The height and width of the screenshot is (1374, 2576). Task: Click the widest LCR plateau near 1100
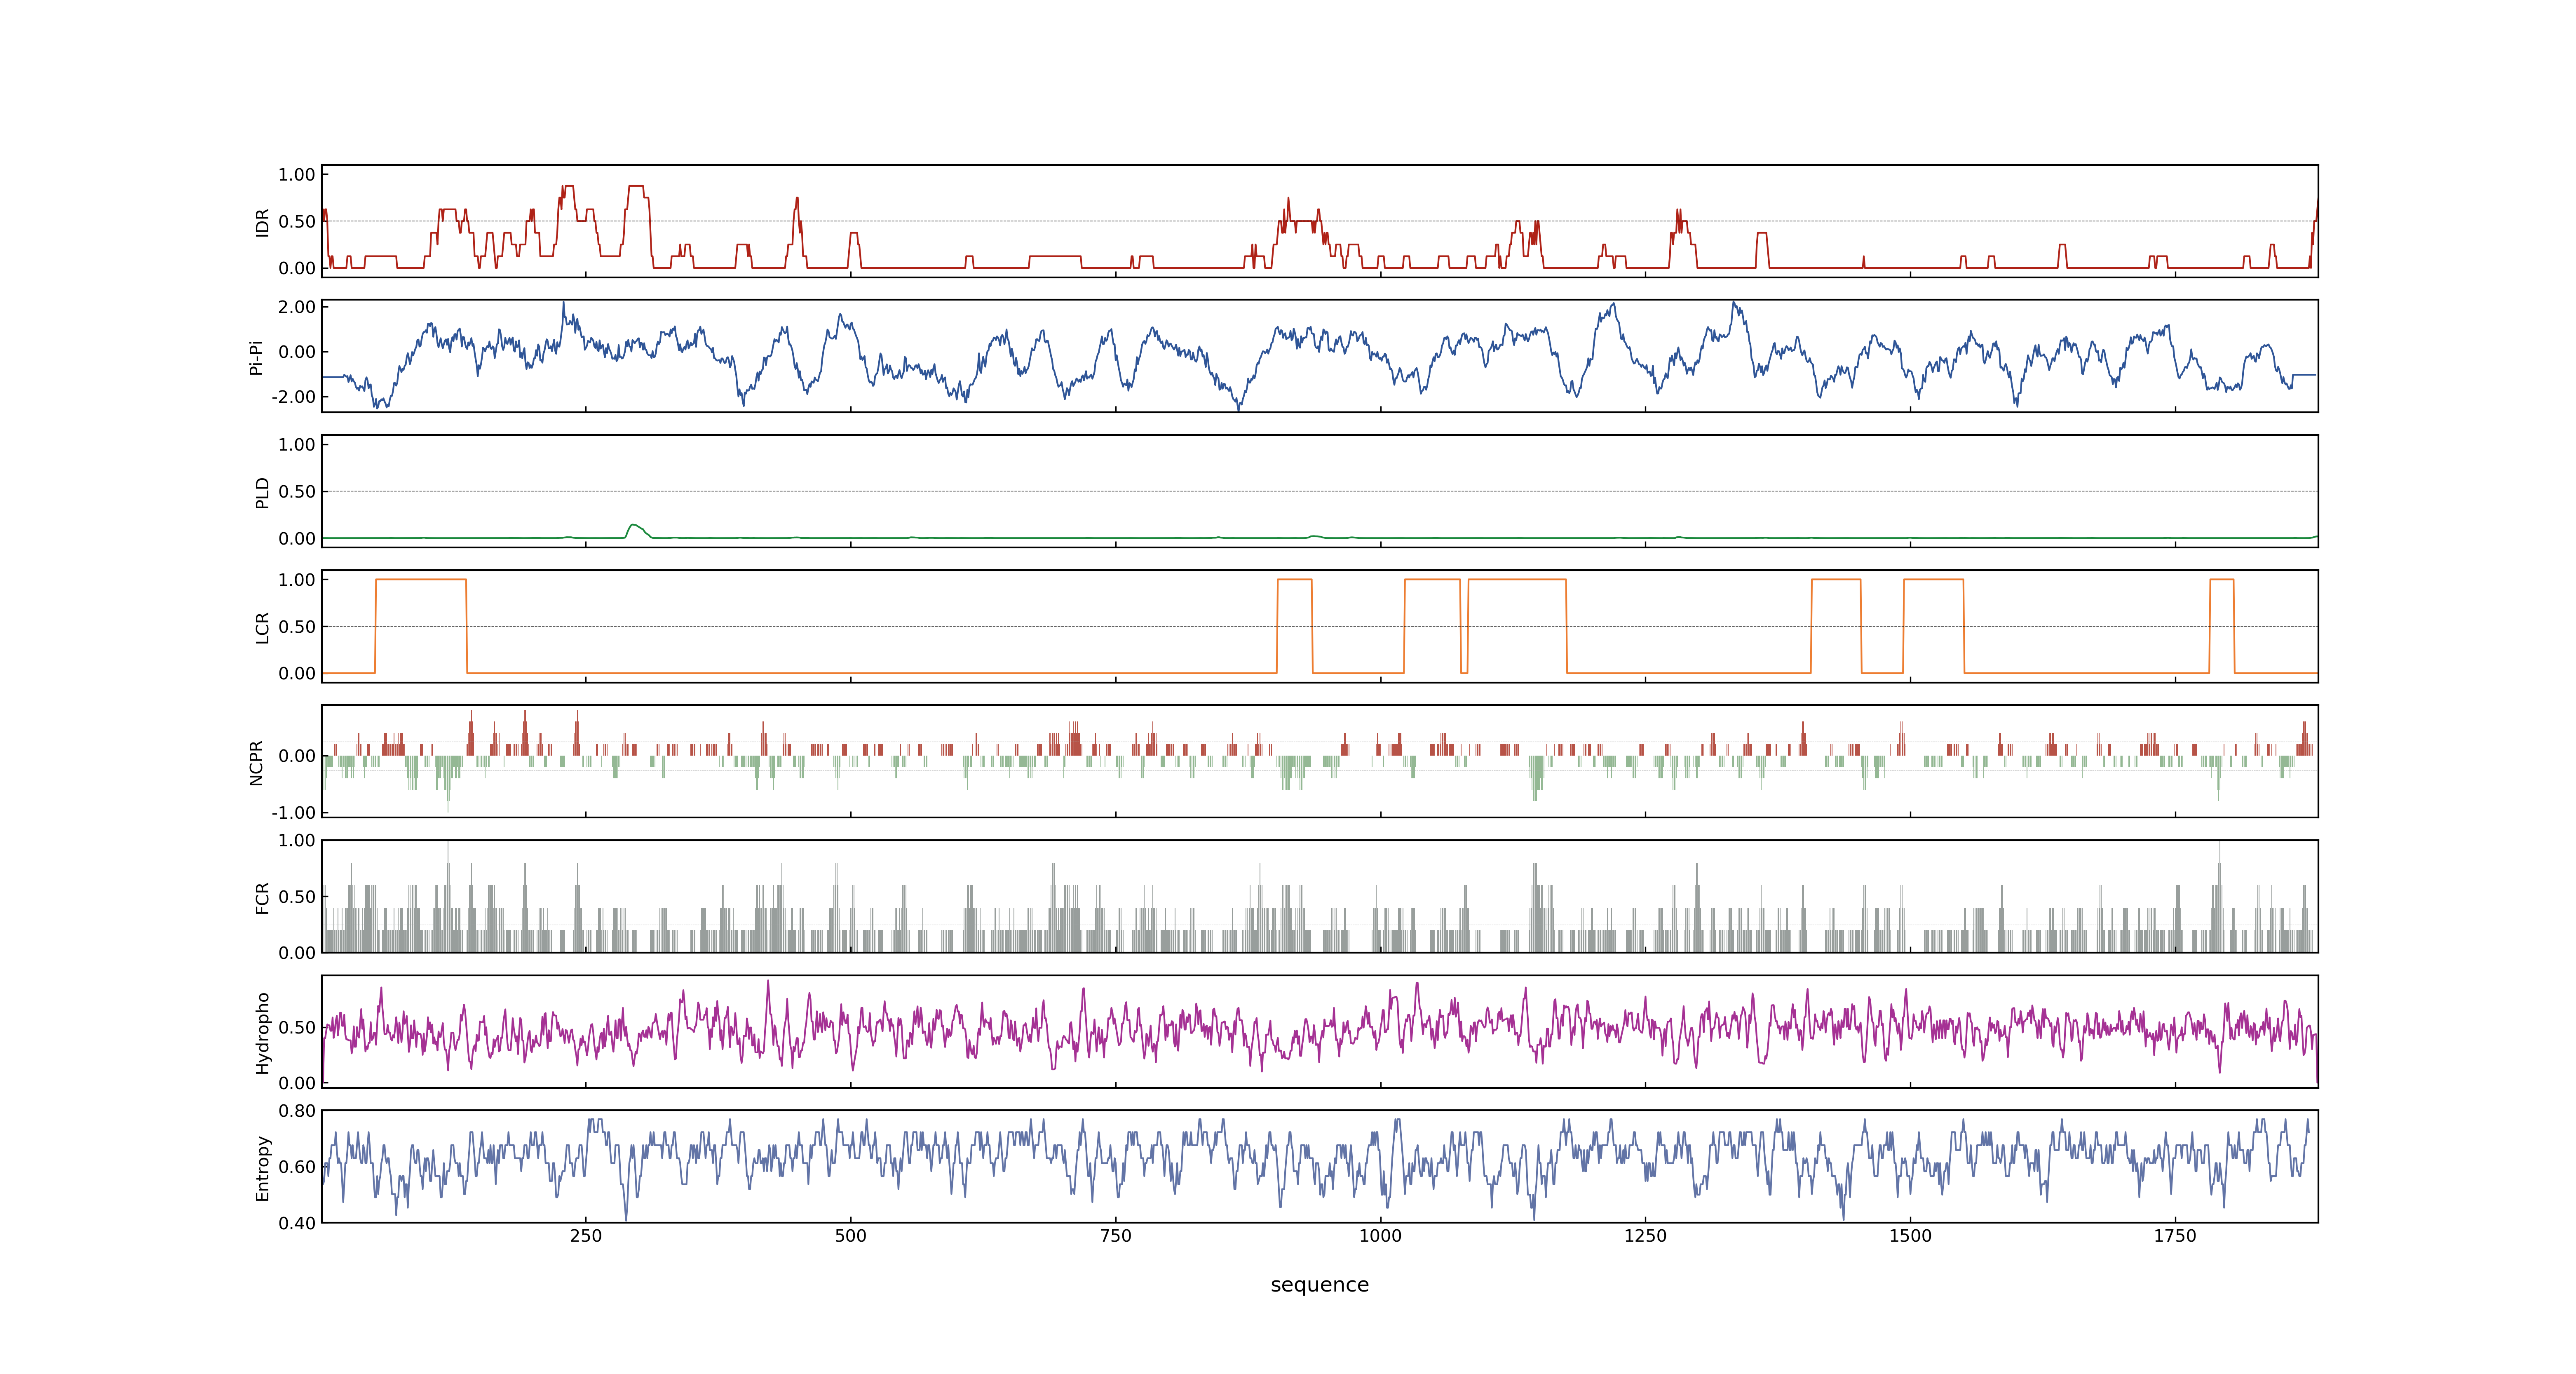(1517, 580)
